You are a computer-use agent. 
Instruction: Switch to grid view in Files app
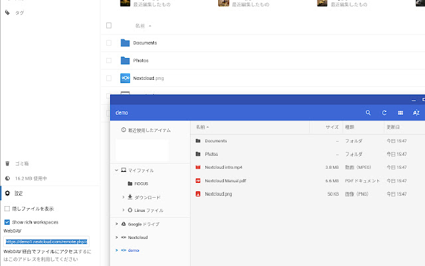tap(401, 113)
